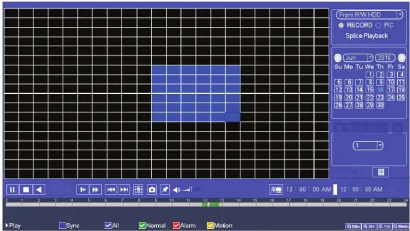Open the From R/W HDD dropdown
Screen dimensions: 410x231
tap(369, 15)
